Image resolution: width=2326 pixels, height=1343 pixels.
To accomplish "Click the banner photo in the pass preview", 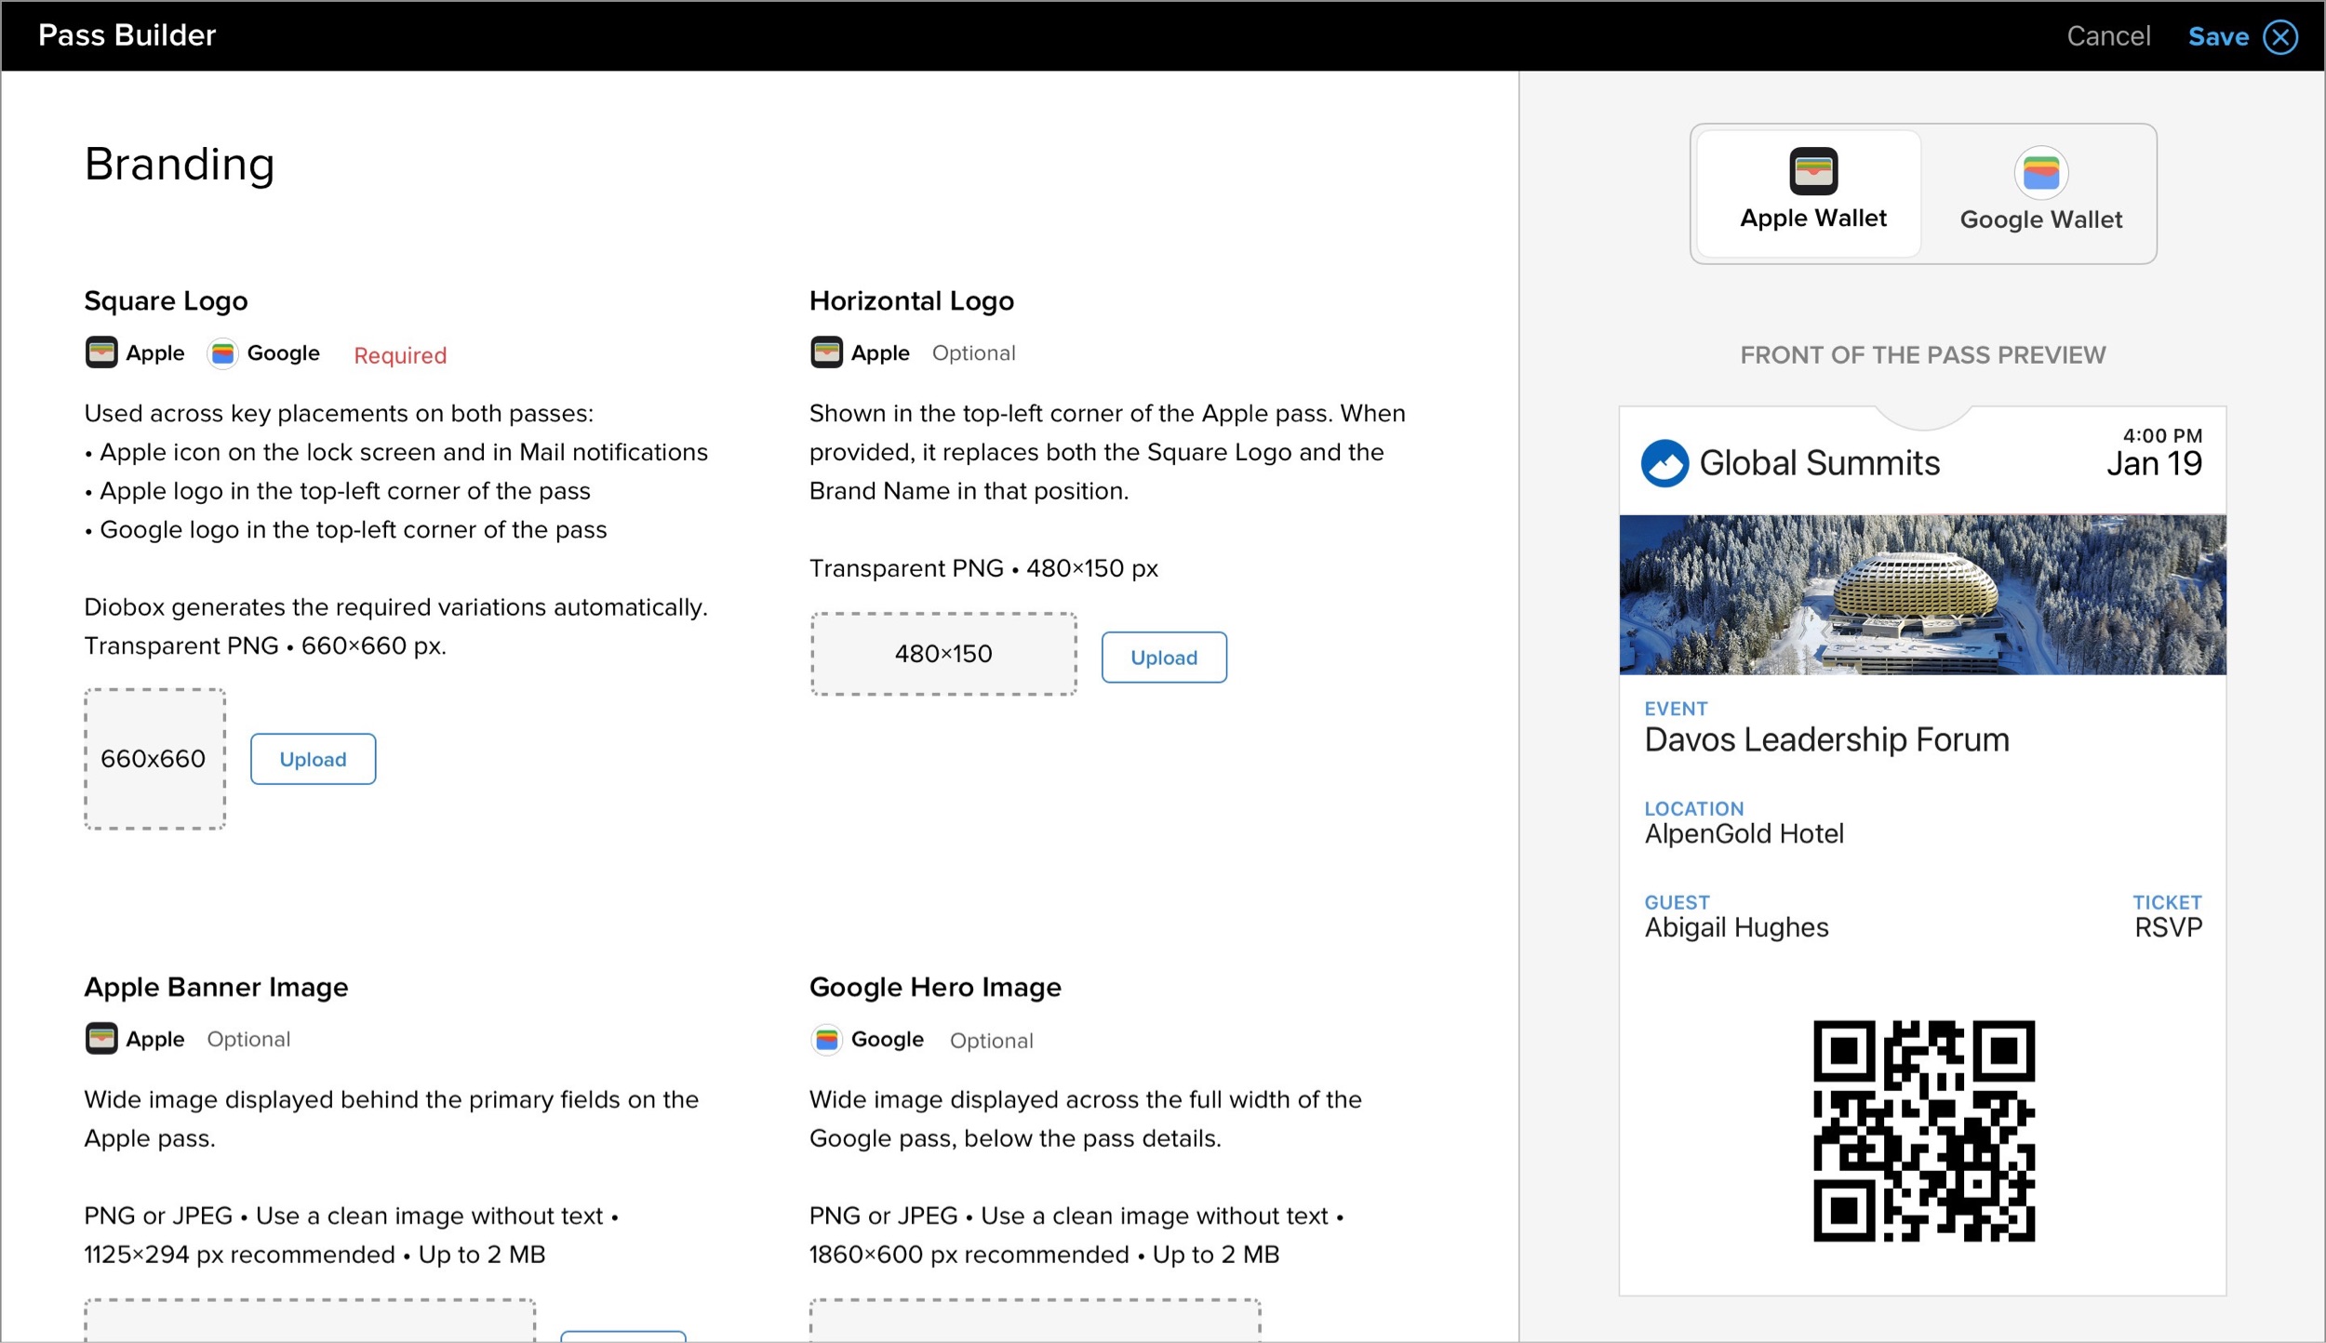I will [x=1922, y=594].
